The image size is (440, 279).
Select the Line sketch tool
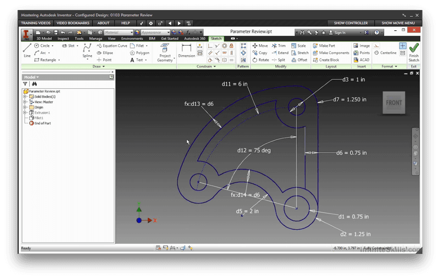(27, 50)
